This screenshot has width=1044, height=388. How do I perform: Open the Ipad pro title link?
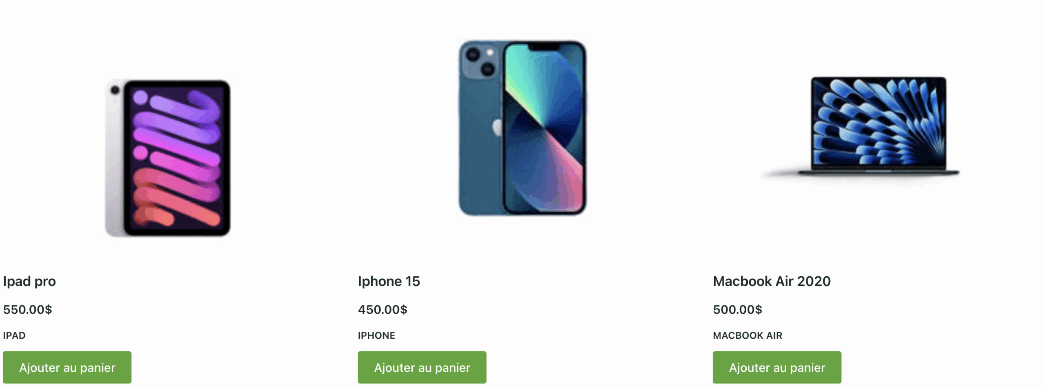[x=29, y=281]
